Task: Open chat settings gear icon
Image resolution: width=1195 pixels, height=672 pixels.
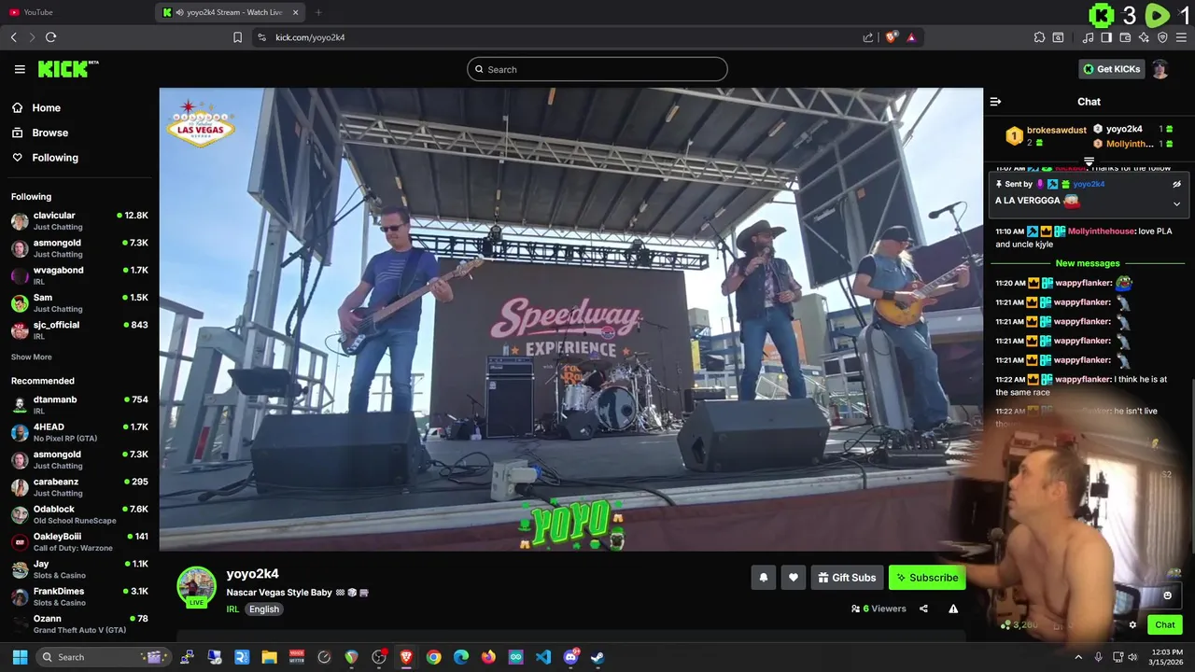Action: tap(1132, 624)
